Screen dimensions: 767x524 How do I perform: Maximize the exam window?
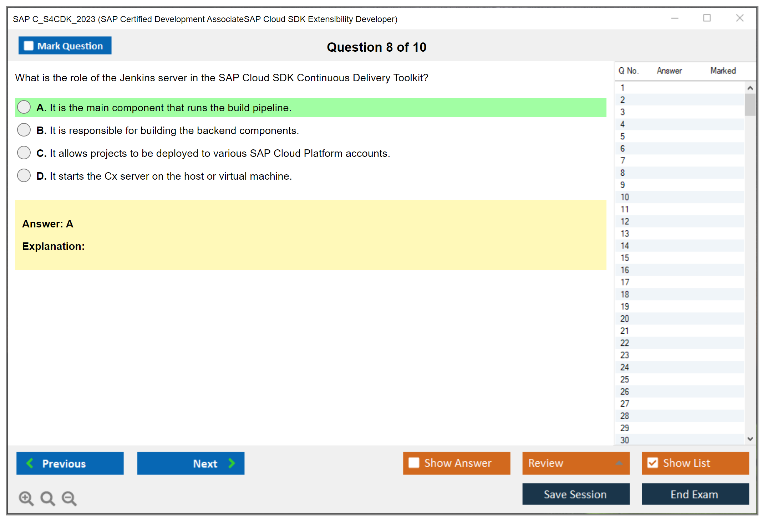[x=707, y=18]
